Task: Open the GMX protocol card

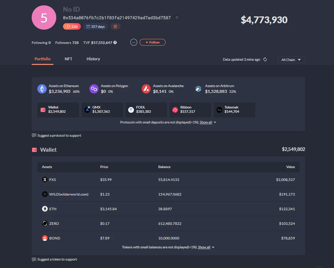Action: click(102, 110)
